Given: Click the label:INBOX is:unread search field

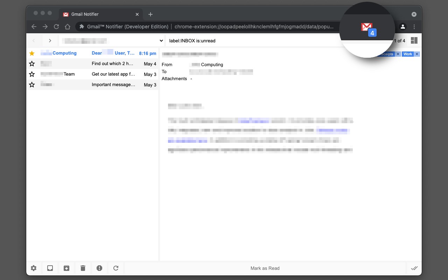Looking at the screenshot, I should tap(252, 41).
